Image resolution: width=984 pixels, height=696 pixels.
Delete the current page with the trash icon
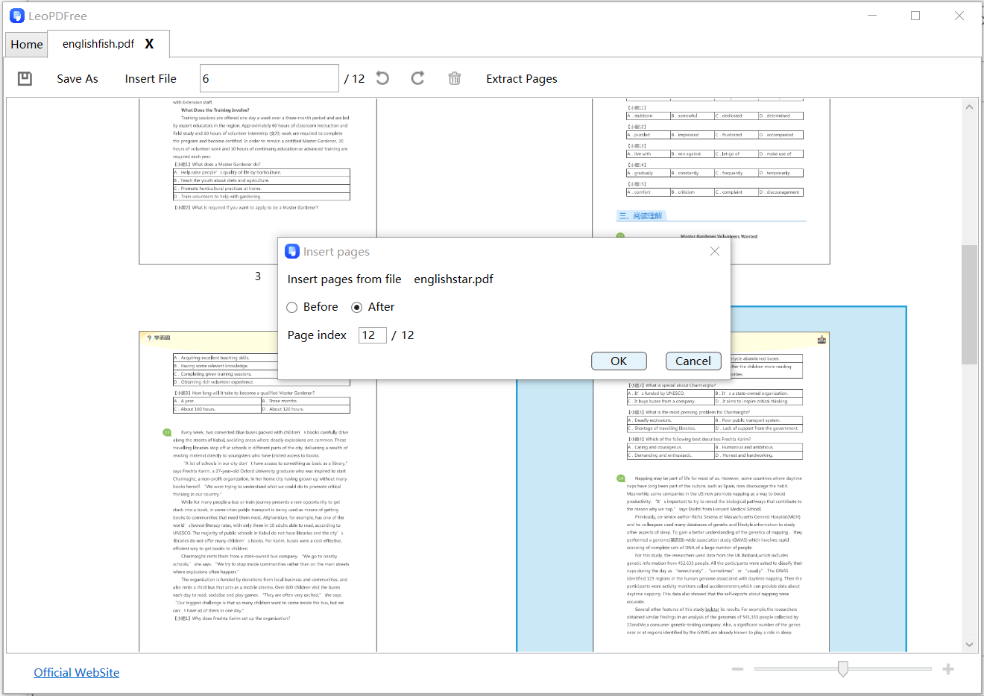(455, 77)
